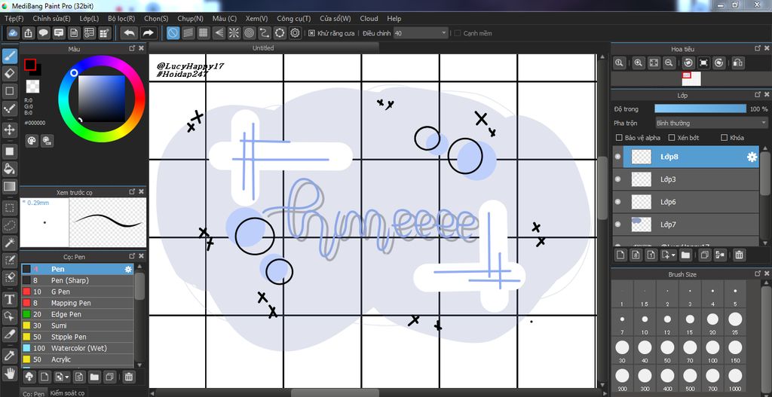Hide layer Lớp7

618,224
